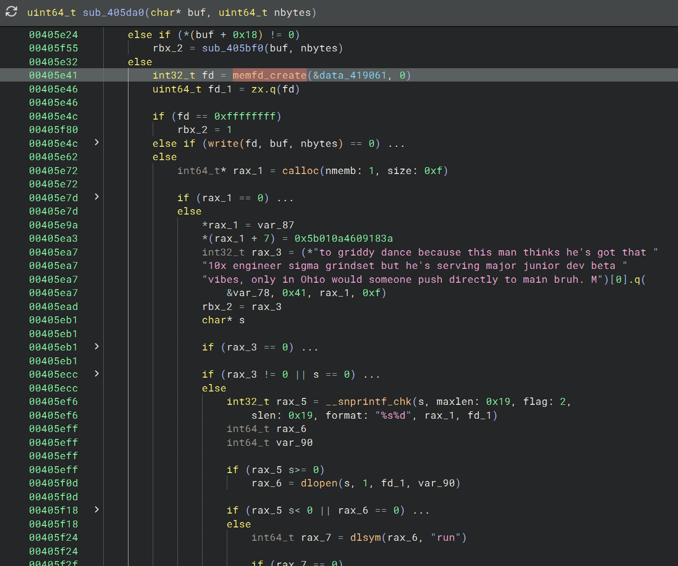
Task: Expand the disclosure arrow at 00405f18
Action: click(x=96, y=510)
